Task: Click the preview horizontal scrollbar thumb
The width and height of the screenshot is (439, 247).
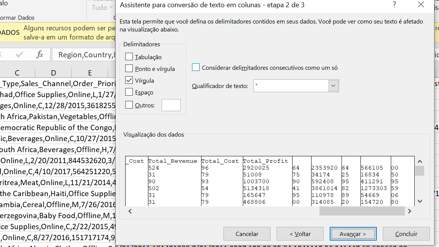Action: [x=362, y=211]
